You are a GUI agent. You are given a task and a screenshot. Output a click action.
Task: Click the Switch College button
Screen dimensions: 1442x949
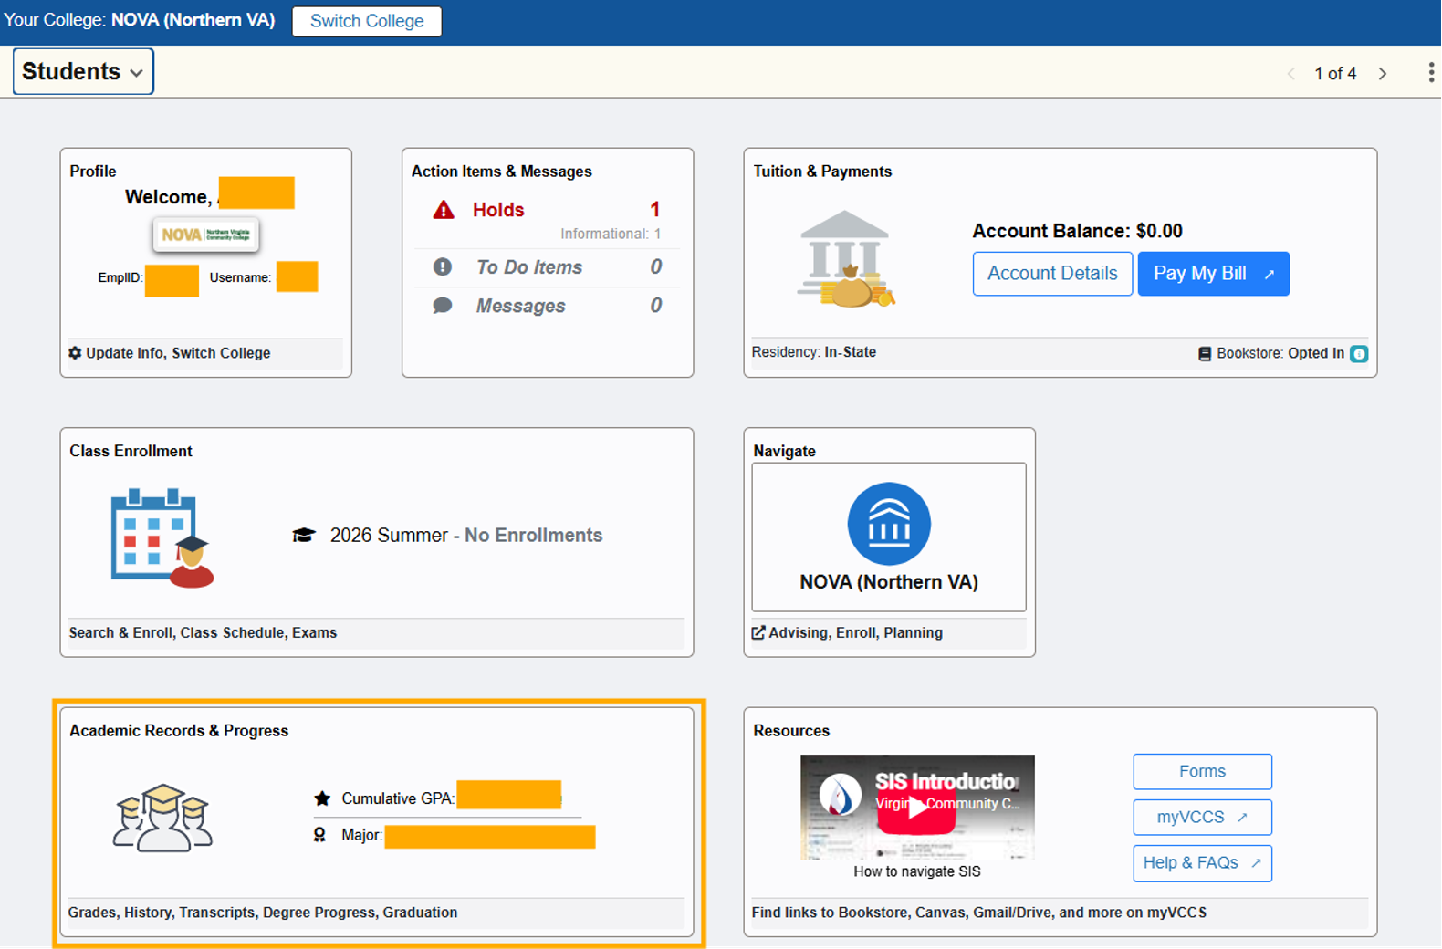pos(367,21)
